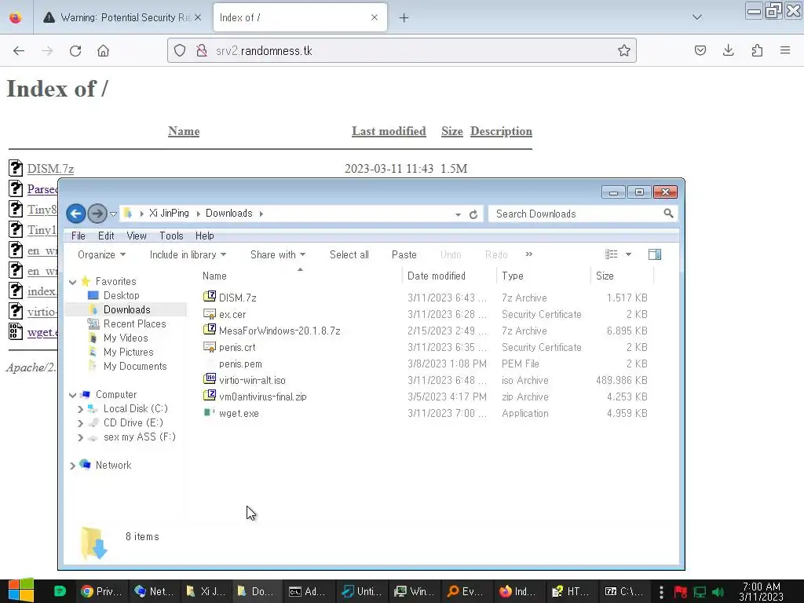The width and height of the screenshot is (804, 603).
Task: Expand CD Drive (E:) node
Action: click(x=81, y=423)
